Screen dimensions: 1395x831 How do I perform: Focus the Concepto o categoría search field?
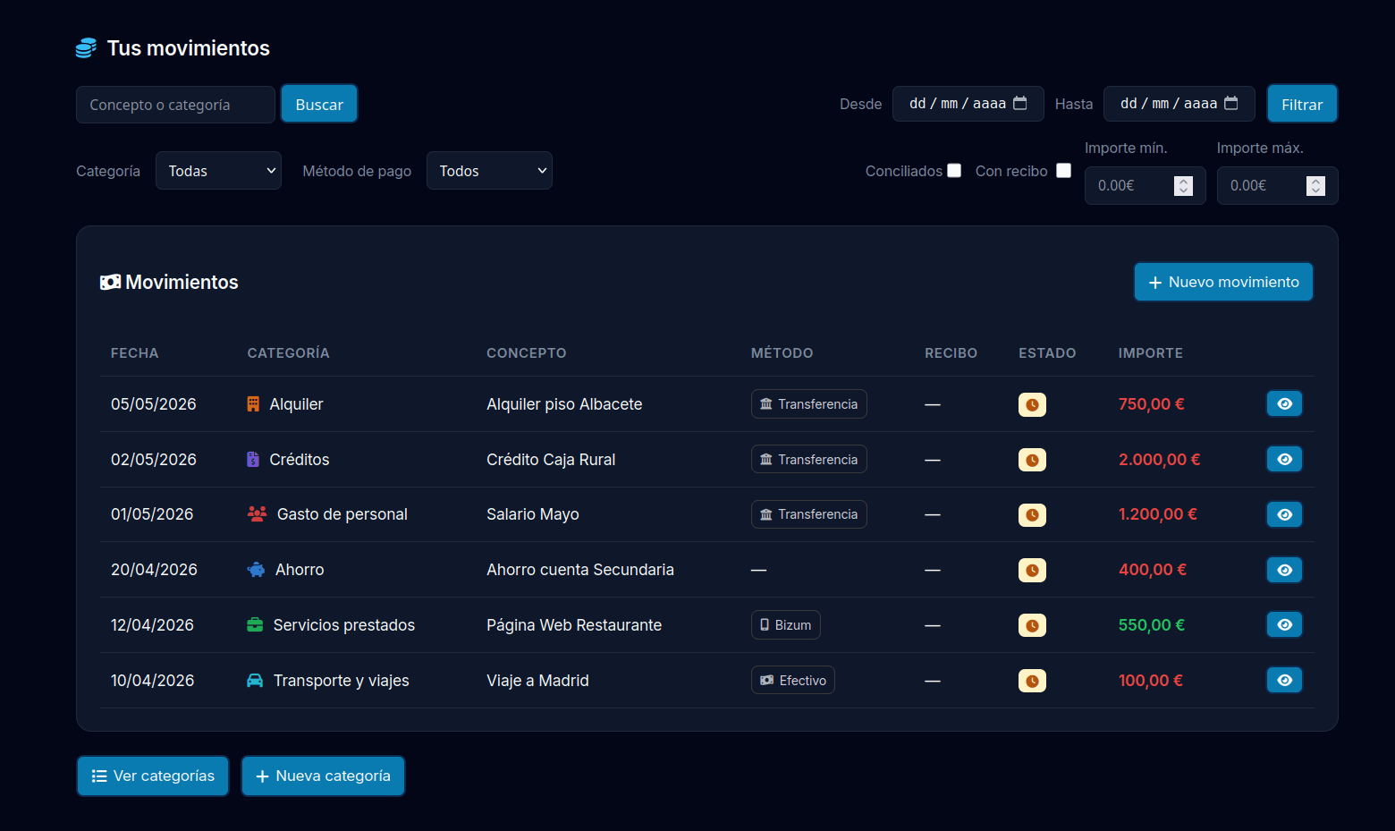click(x=175, y=105)
